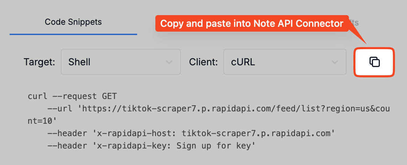The image size is (407, 165).
Task: Click the x-rapidapi-key header line
Action: 152,146
